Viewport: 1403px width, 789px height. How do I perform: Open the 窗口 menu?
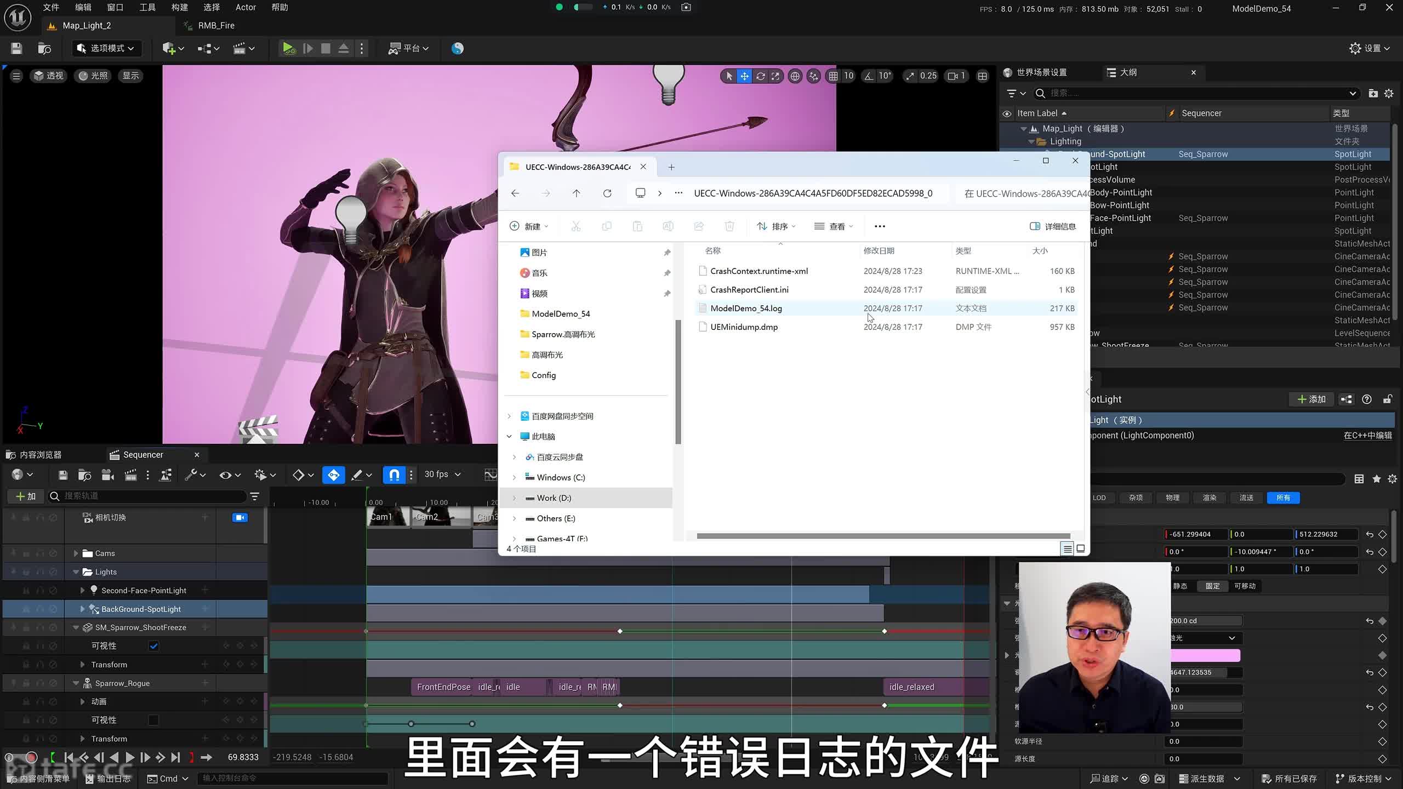coord(115,7)
